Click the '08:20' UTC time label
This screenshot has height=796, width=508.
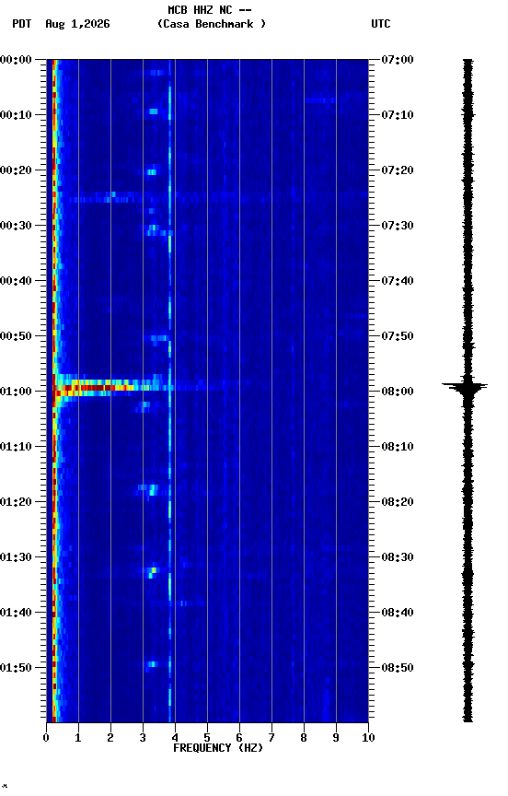398,503
